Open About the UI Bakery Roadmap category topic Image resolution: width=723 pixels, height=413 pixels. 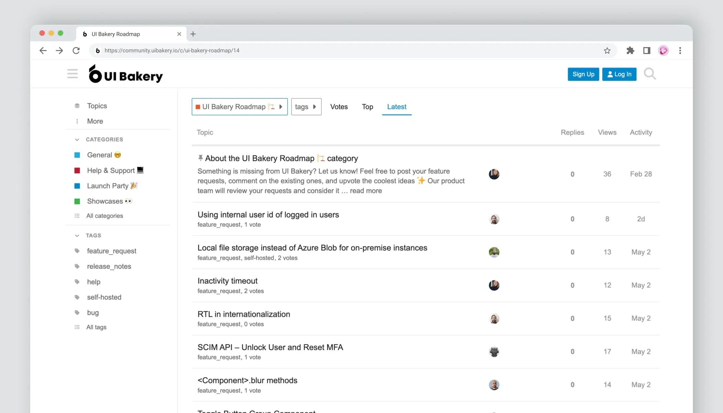(281, 158)
